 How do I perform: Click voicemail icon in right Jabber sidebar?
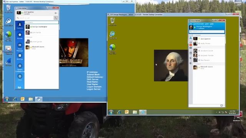pyautogui.click(x=191, y=48)
